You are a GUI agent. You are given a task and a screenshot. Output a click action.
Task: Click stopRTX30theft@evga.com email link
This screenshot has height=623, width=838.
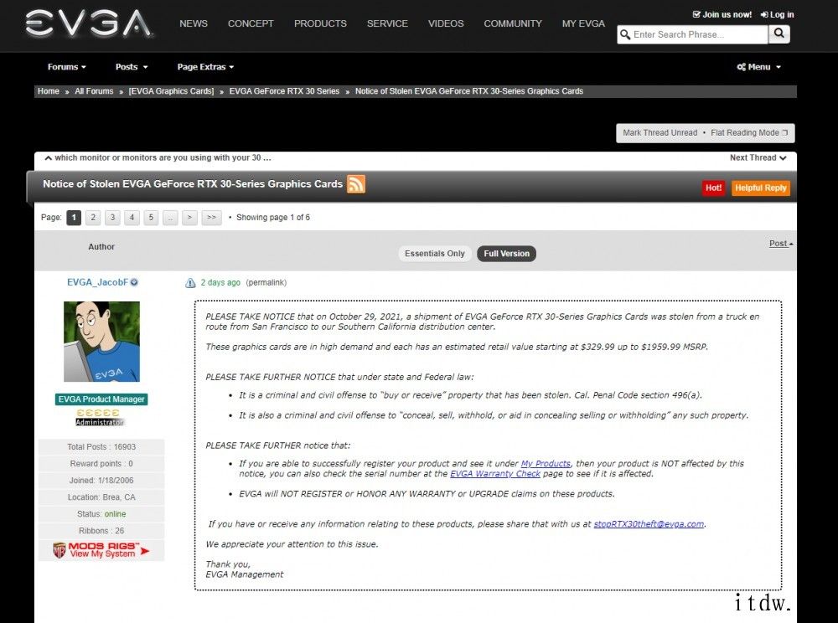(x=649, y=524)
